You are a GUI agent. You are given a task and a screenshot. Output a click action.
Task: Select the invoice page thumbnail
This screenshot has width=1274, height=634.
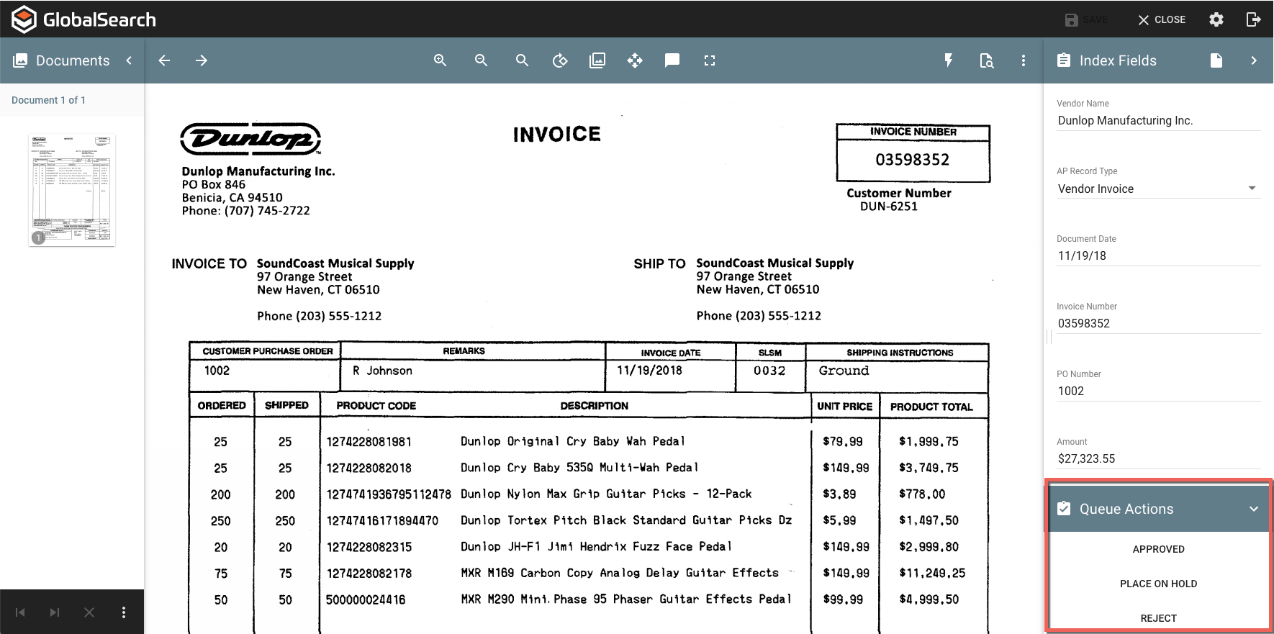click(x=72, y=189)
